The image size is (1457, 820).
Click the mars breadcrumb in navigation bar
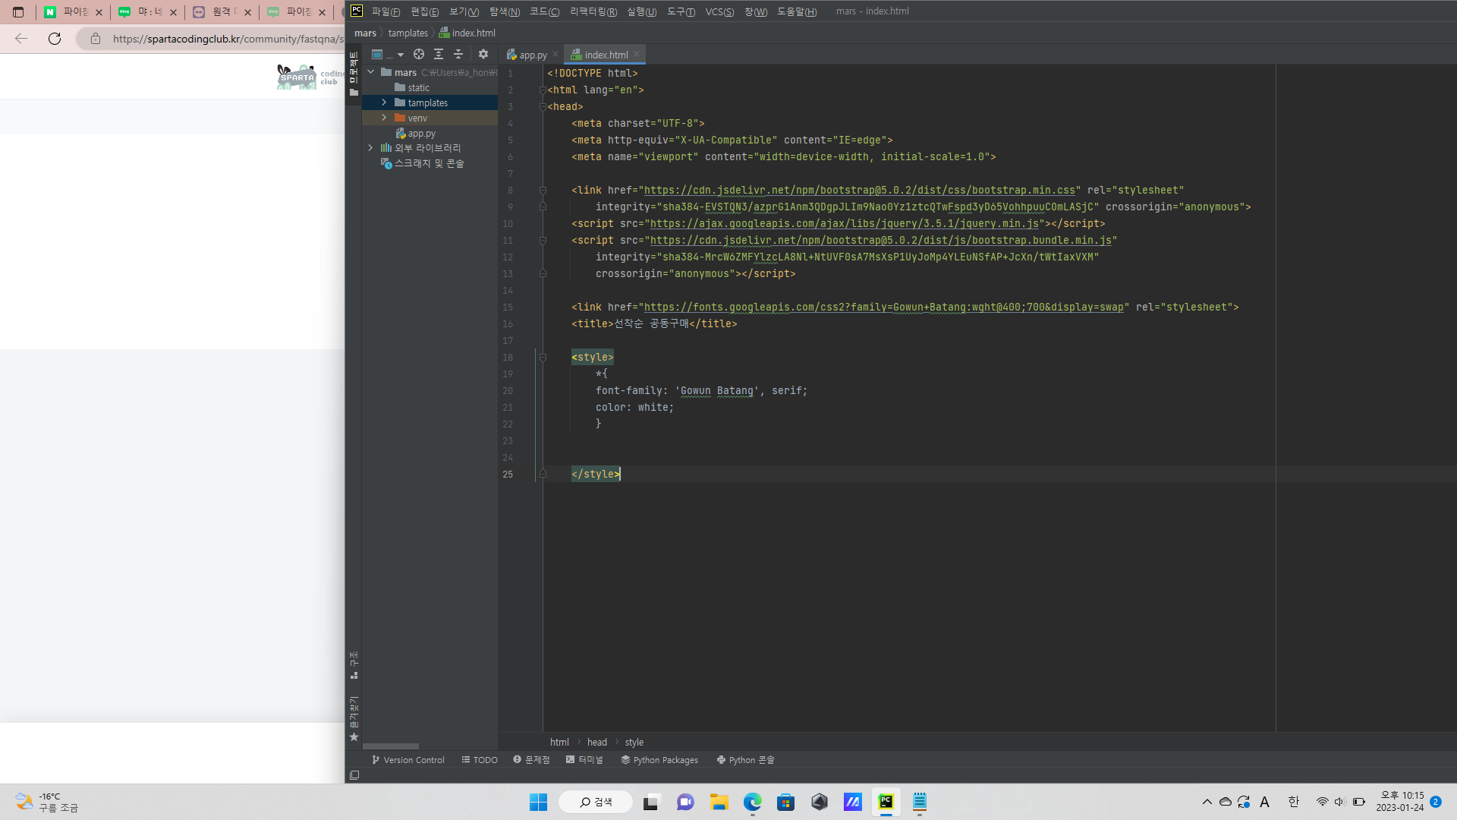tap(365, 33)
